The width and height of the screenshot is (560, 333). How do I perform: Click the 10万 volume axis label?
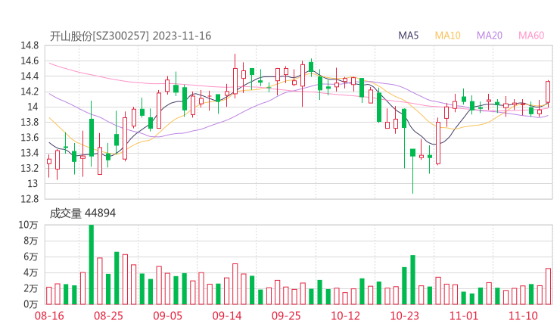click(28, 225)
